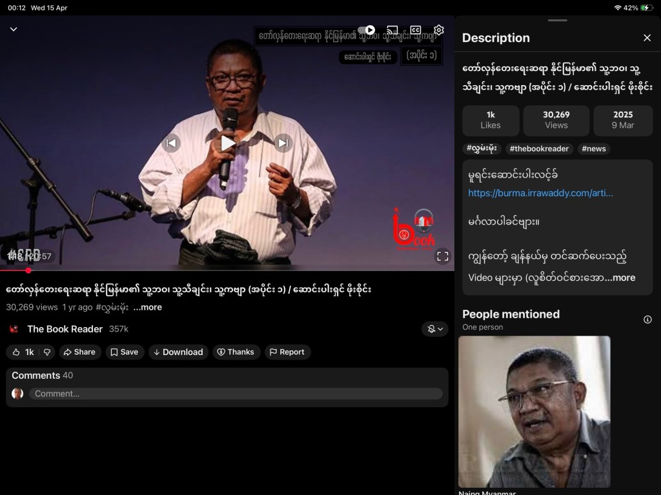661x495 pixels.
Task: Open notification bell dropdown
Action: [435, 329]
